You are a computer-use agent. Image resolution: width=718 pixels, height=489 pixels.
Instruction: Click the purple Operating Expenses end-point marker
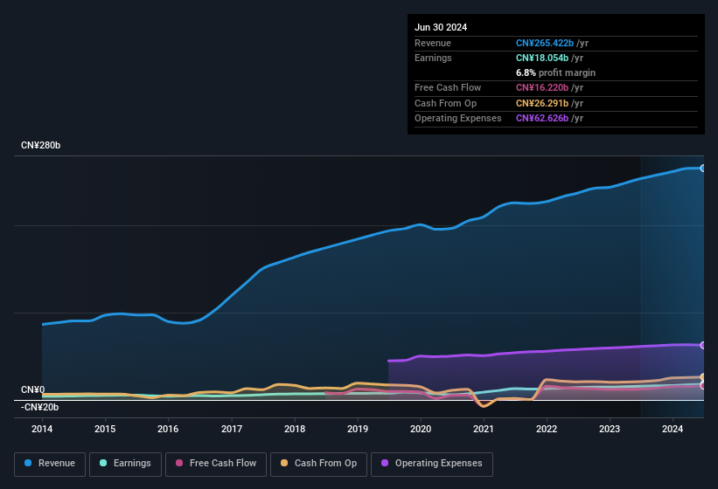[x=703, y=345]
